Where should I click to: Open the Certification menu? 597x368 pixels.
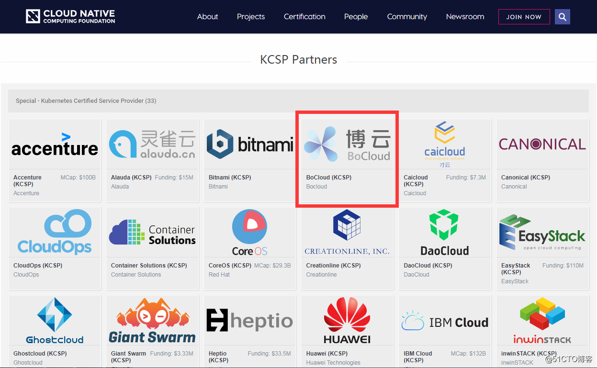tap(304, 16)
